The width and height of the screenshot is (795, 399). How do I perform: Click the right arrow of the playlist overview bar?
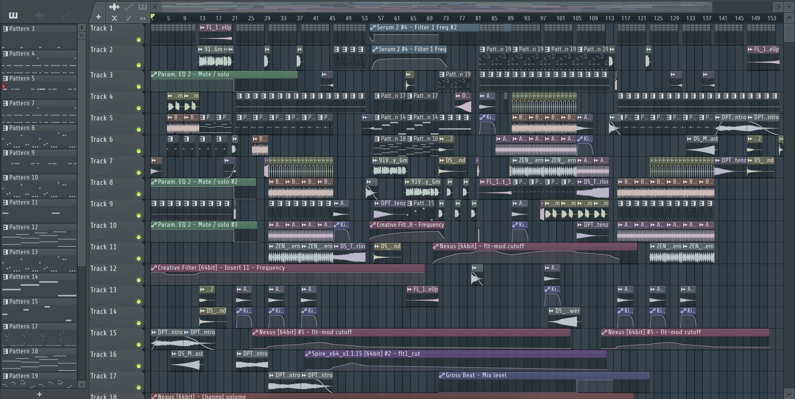point(778,6)
